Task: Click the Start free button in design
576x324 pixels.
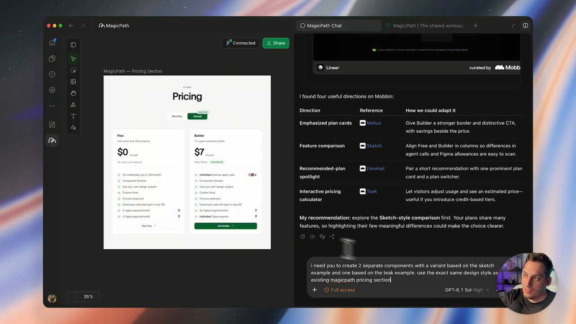Action: (148, 226)
